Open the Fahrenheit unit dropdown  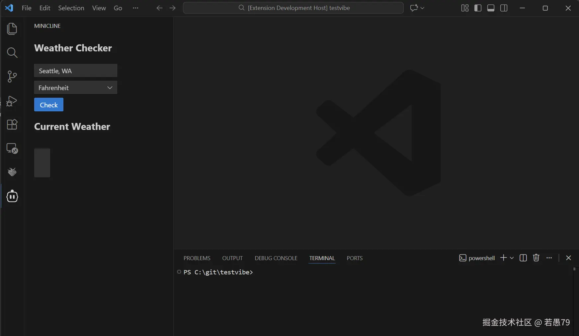(x=76, y=87)
